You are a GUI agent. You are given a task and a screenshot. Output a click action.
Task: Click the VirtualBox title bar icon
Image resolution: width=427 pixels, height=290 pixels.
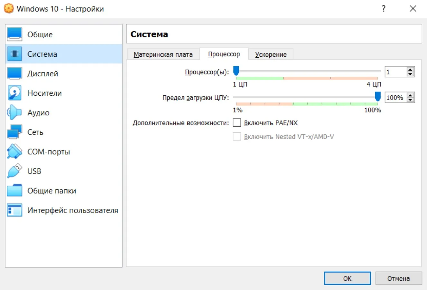click(9, 8)
